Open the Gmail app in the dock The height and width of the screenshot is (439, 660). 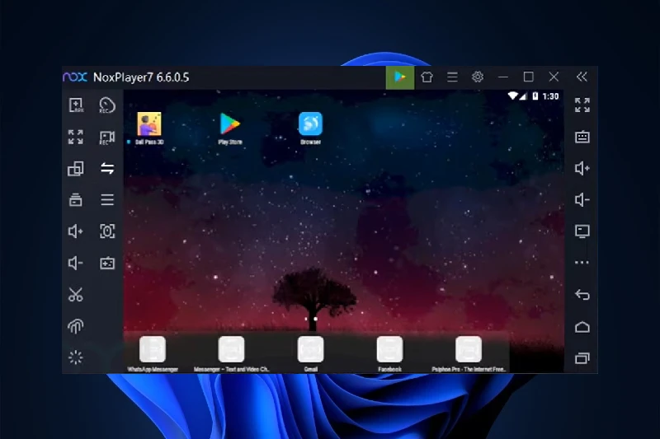tap(310, 350)
